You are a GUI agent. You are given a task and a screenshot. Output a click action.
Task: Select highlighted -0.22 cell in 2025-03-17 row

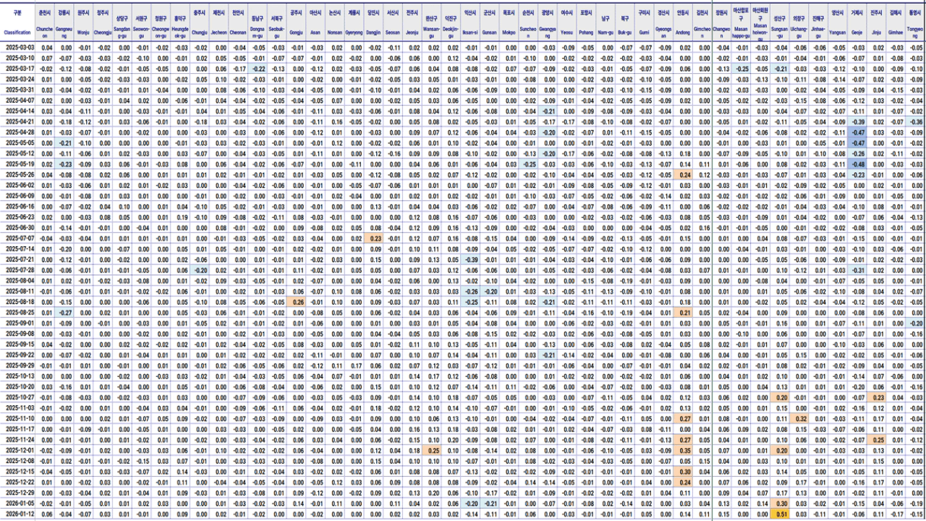click(258, 69)
